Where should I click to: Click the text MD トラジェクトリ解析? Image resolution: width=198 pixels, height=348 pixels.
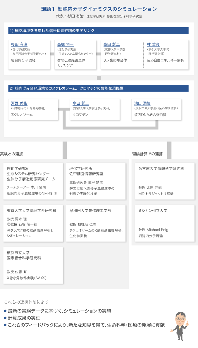(156, 194)
